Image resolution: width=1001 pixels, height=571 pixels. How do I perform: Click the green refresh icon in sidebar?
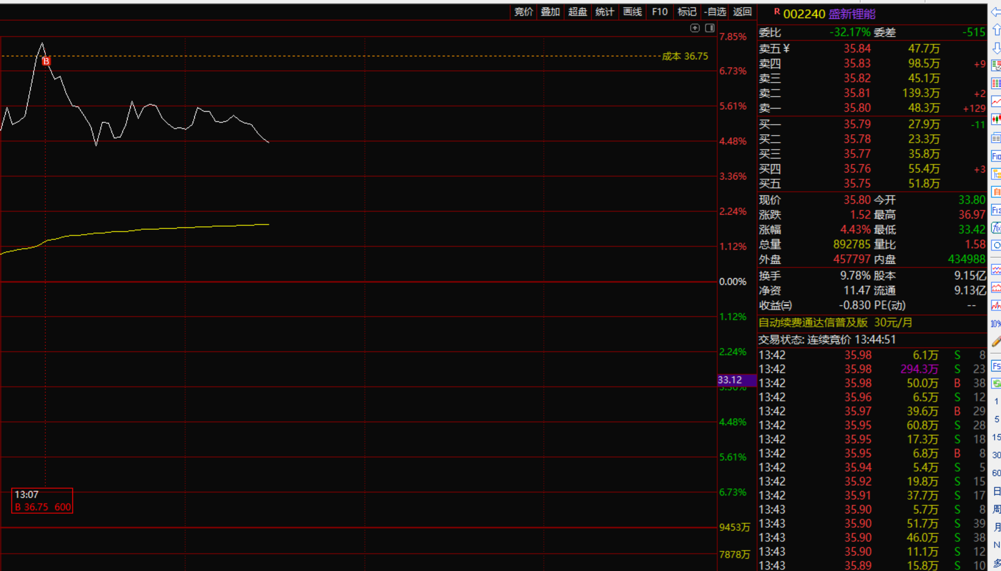[x=996, y=384]
